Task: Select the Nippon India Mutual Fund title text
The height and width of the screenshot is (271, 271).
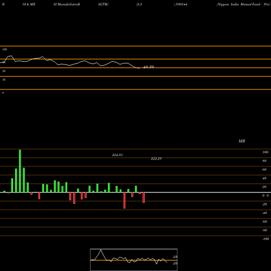Action: click(x=243, y=4)
